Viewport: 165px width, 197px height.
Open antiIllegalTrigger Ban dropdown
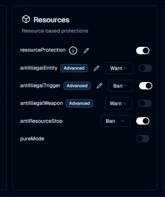pos(121,86)
